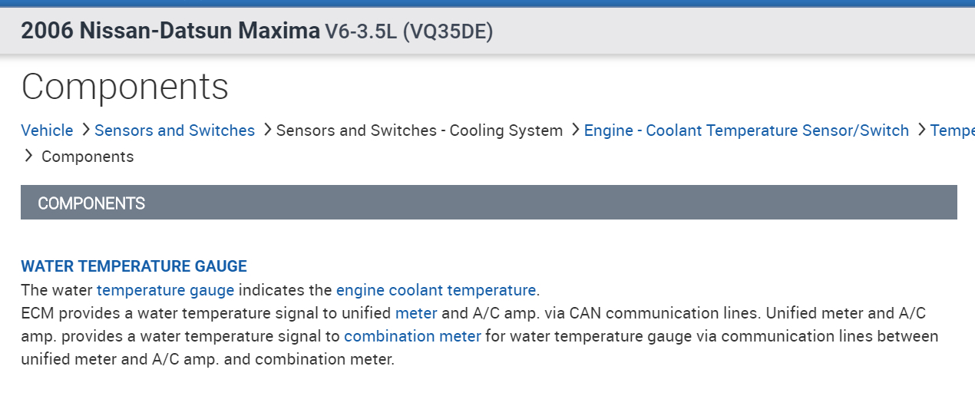Select Sensors and Switches - Cooling System breadcrumb
This screenshot has width=975, height=406.
click(419, 130)
